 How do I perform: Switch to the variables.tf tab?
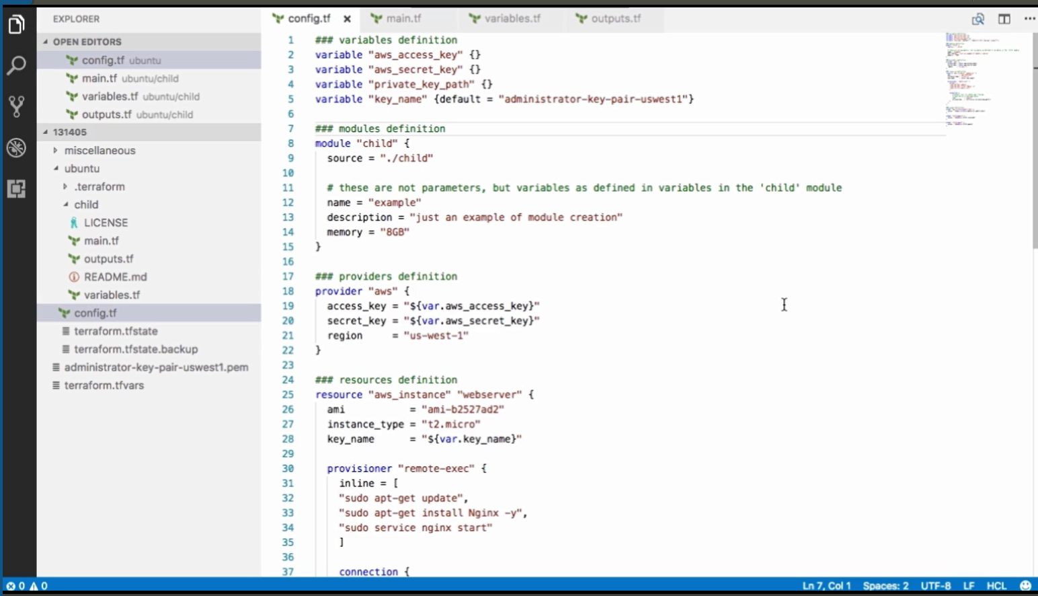click(512, 19)
